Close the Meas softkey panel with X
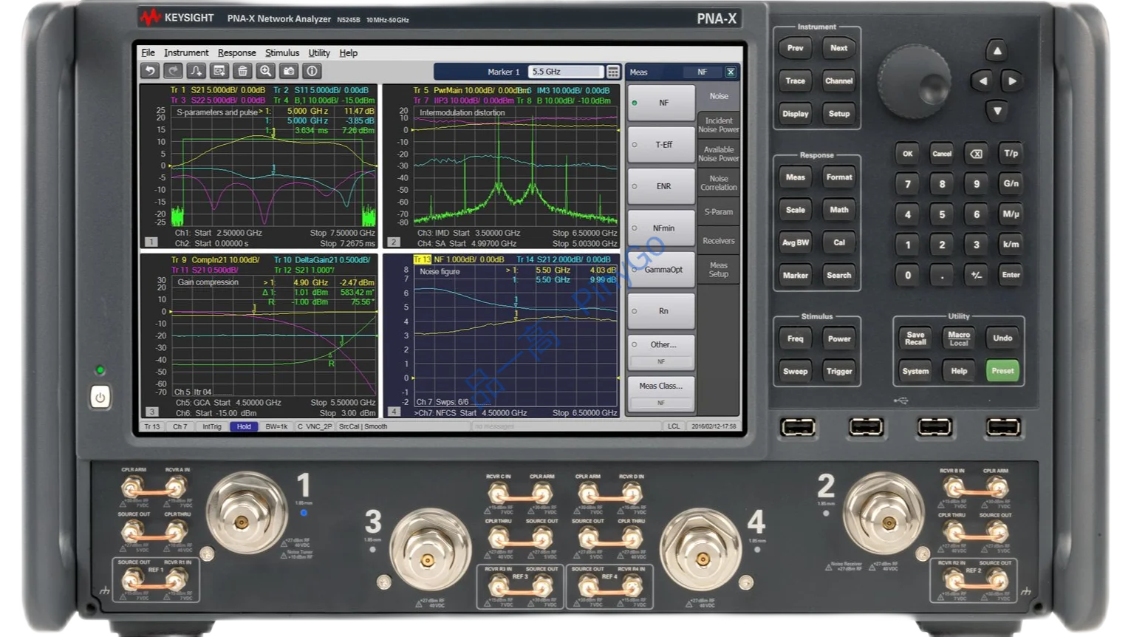1131x637 pixels. 731,72
